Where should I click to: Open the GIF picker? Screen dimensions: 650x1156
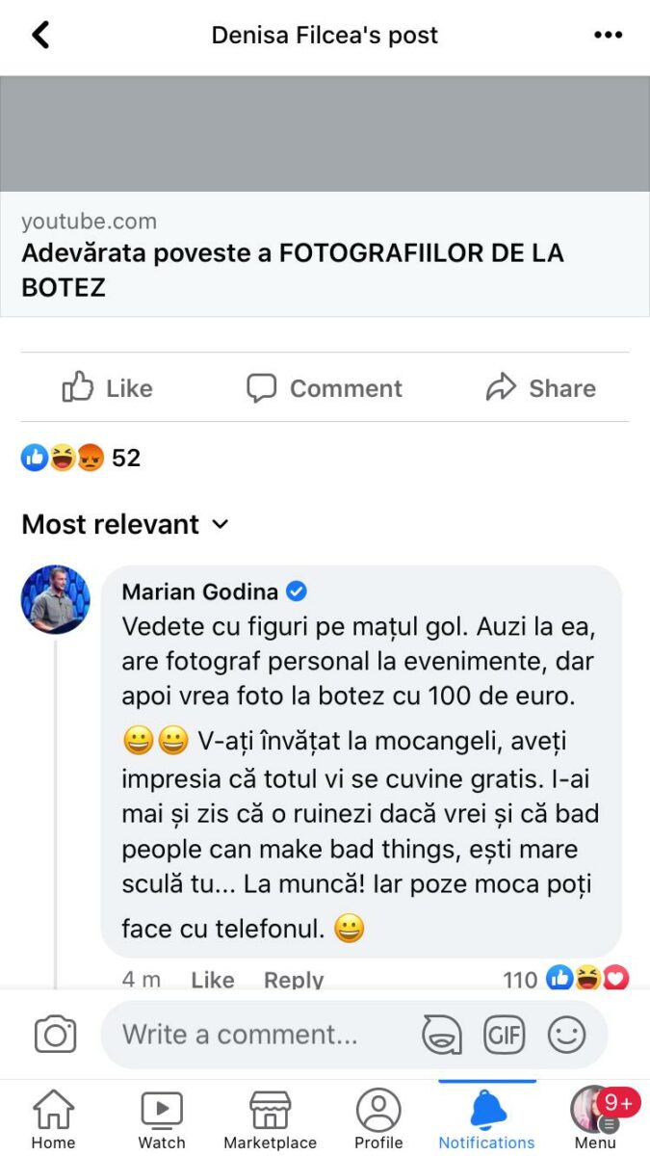[x=504, y=1035]
